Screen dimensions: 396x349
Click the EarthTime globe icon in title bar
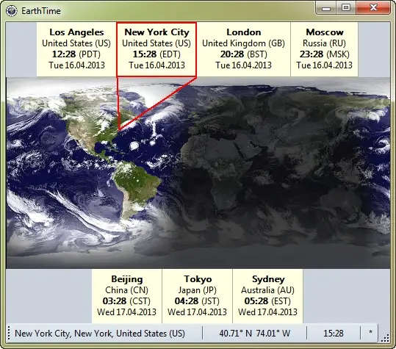click(12, 11)
